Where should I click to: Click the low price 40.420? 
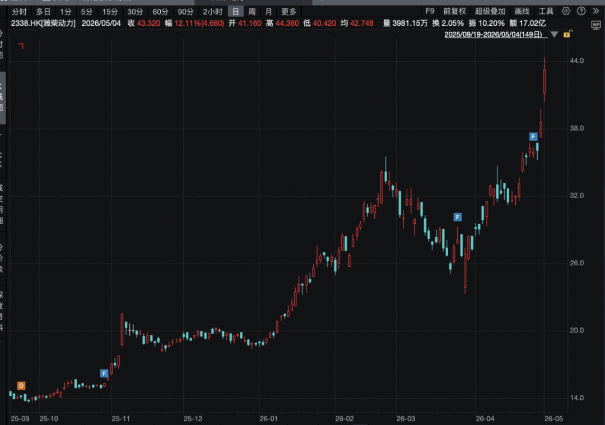324,23
